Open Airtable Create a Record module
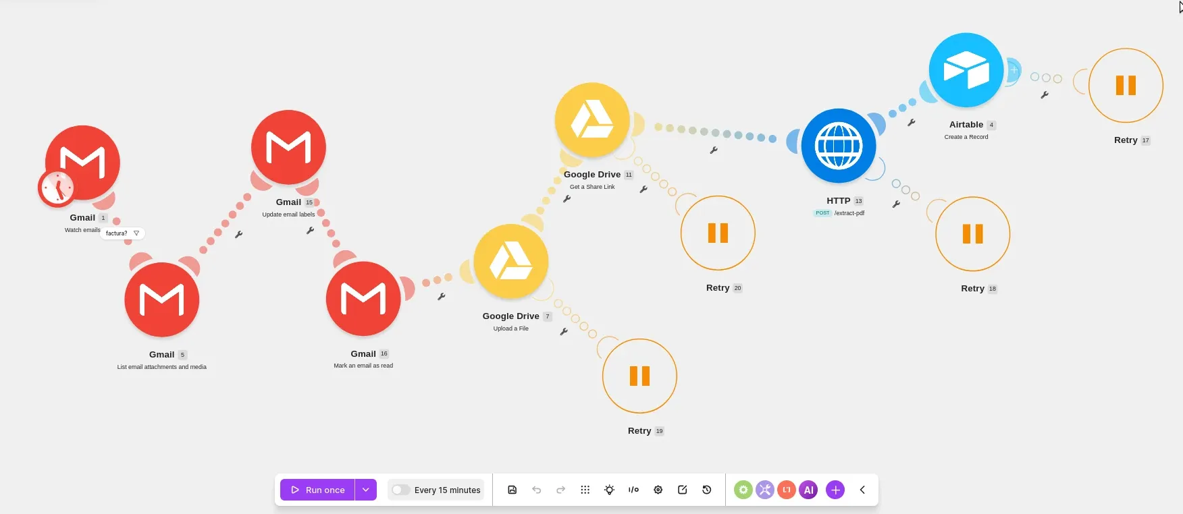The image size is (1183, 514). coord(966,69)
